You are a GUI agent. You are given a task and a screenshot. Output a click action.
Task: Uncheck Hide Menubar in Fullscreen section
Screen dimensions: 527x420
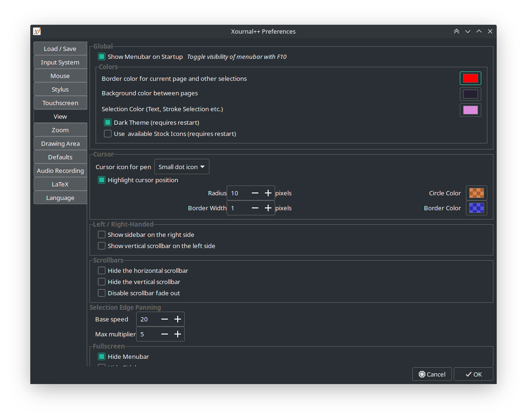click(102, 356)
